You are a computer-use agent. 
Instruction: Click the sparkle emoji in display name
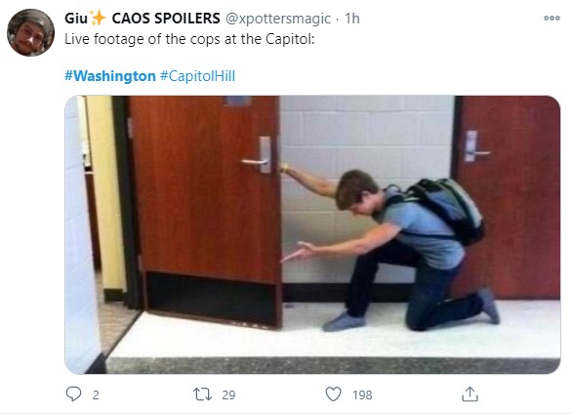[x=98, y=18]
